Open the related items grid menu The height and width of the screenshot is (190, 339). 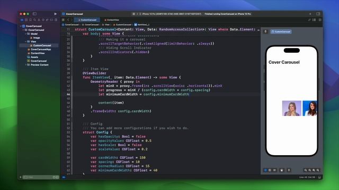(63, 20)
